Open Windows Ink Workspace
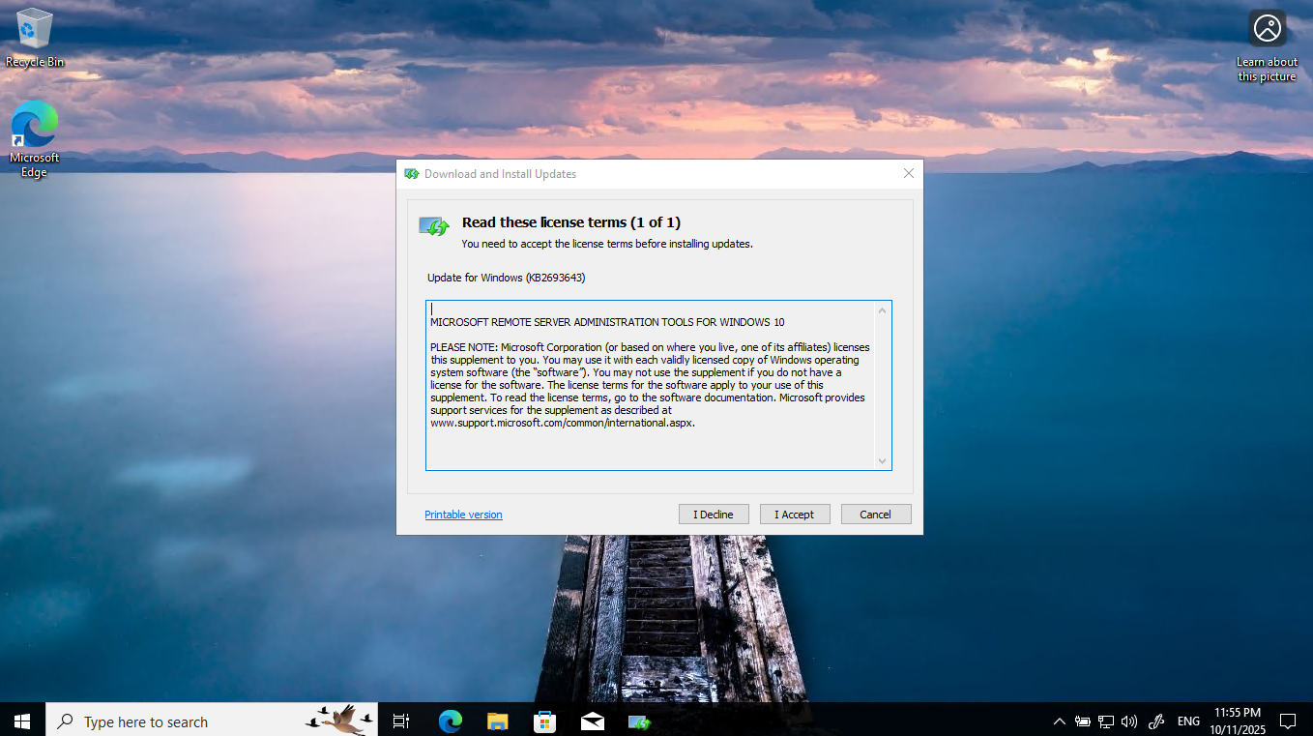The width and height of the screenshot is (1313, 736). (1155, 721)
